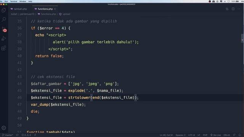The height and width of the screenshot is (137, 244).
Task: Click the 'var_dump' call on line 47
Action: tap(40, 105)
